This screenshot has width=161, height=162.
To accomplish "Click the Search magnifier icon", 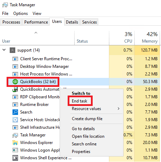I will [15, 112].
